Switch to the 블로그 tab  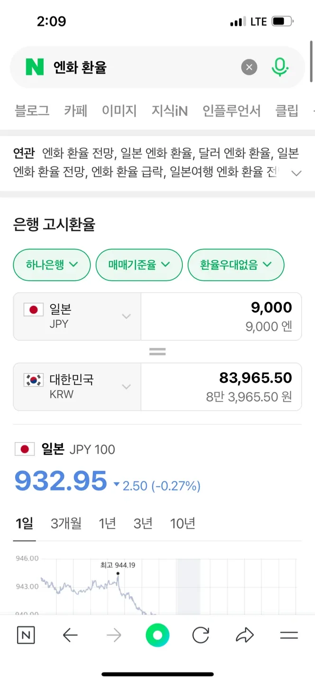point(32,111)
